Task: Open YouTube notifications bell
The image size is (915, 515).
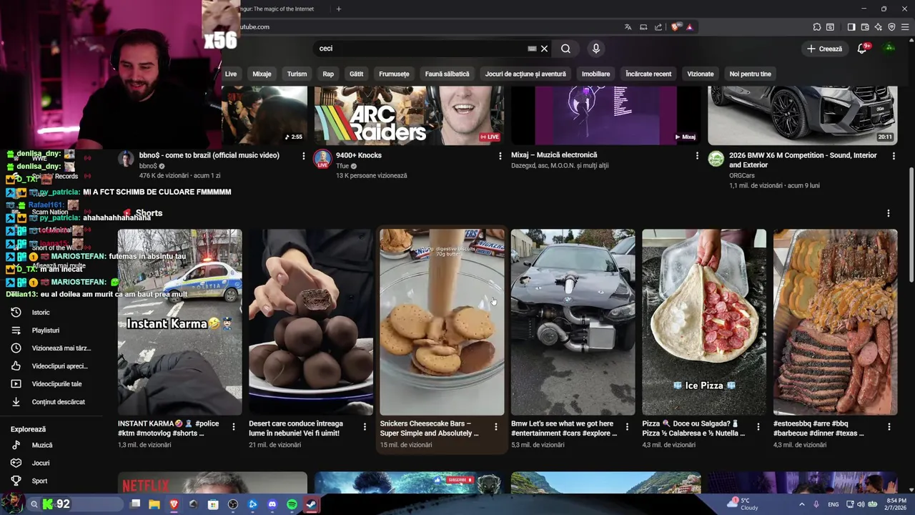Action: 862,49
